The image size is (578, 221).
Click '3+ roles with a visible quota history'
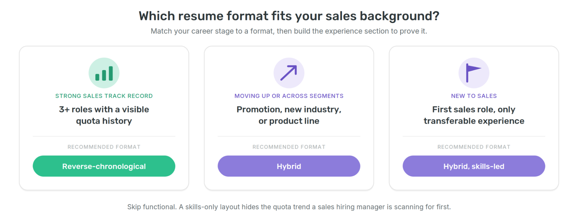(x=104, y=115)
